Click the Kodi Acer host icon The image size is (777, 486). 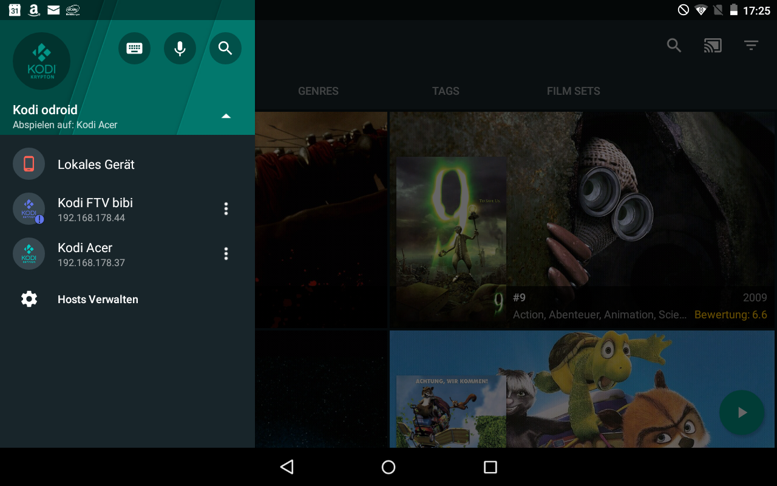(29, 254)
